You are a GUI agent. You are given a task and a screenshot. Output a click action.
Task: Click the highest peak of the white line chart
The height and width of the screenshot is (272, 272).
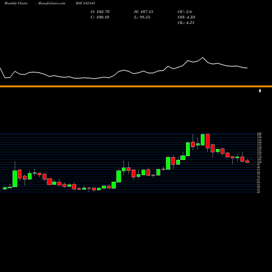click(202, 58)
